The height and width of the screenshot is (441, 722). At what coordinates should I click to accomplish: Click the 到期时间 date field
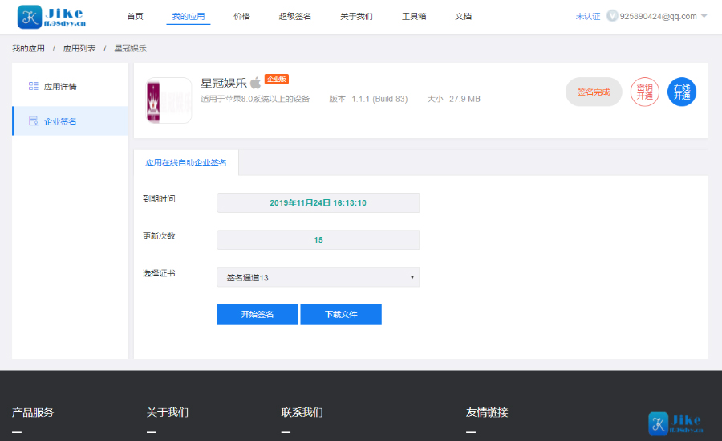(x=318, y=203)
